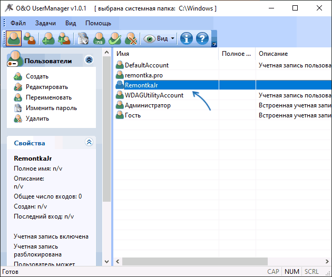Click the WDAGUtilityAccount user icon

120,95
